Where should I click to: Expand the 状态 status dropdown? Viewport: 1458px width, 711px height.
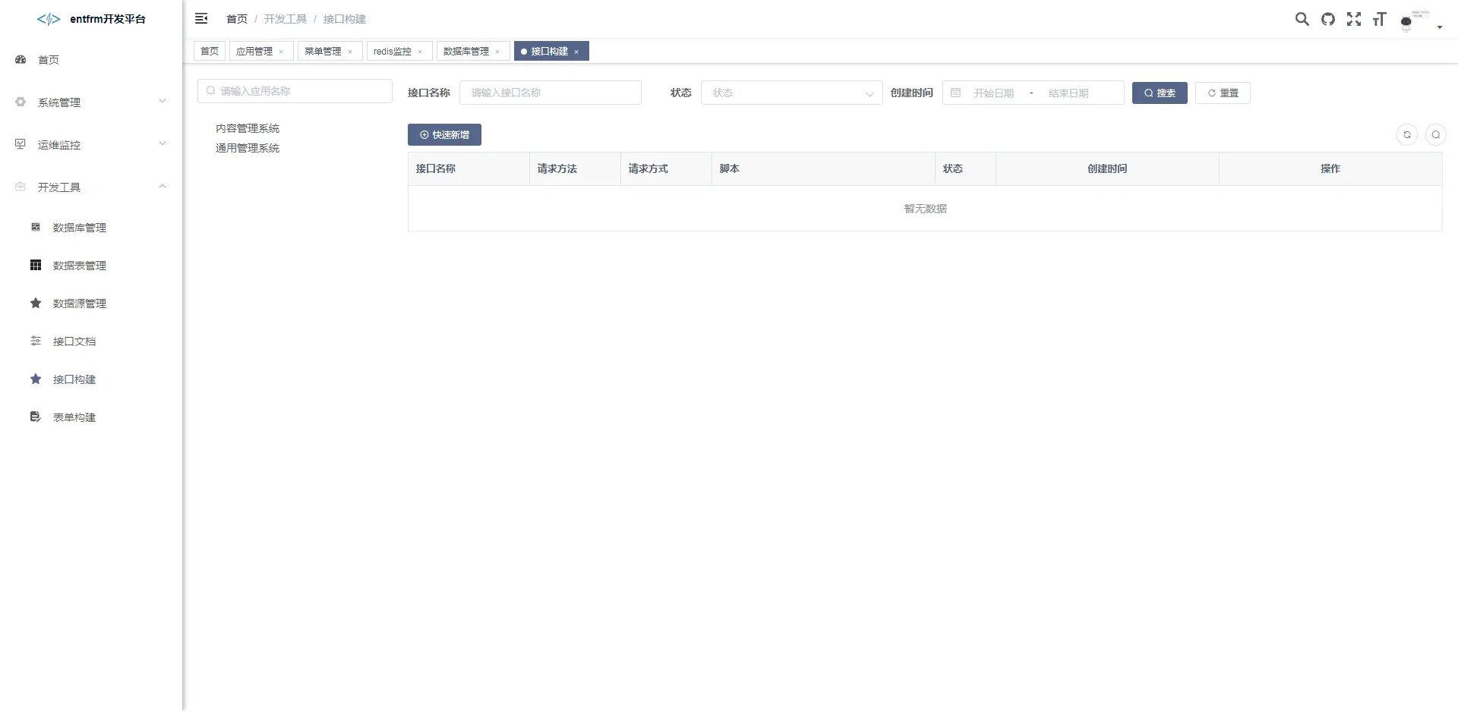click(791, 93)
